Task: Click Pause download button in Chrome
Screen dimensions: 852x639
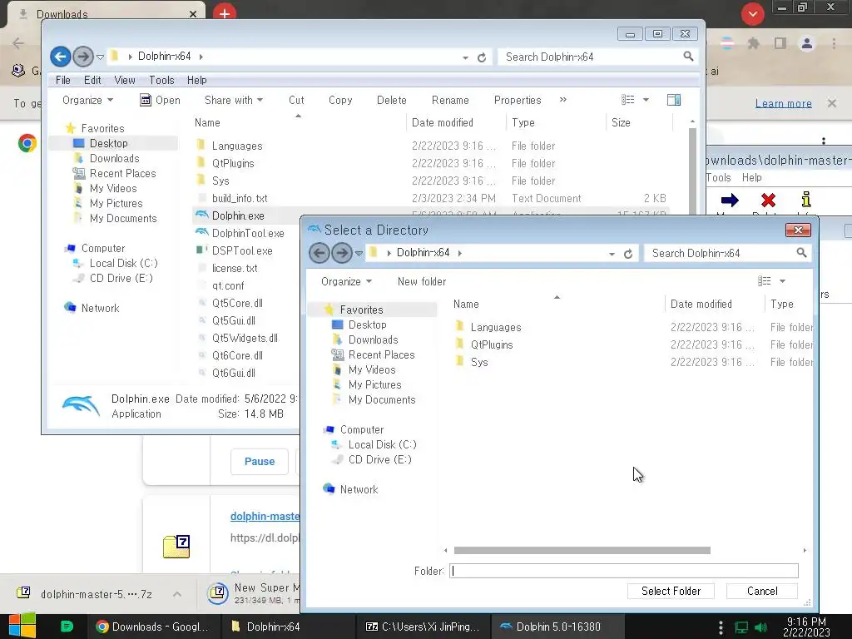Action: (260, 461)
